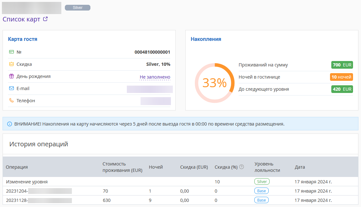Click the 33% circular progress indicator
The image size is (361, 207).
[215, 83]
